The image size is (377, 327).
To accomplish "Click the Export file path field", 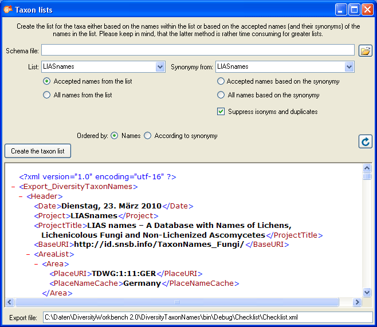I will (x=207, y=317).
